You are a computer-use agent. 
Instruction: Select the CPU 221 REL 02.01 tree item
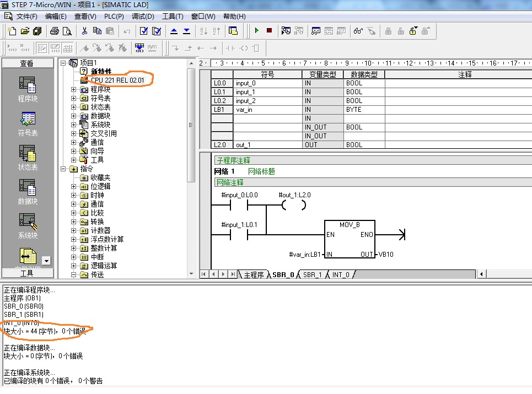[117, 80]
